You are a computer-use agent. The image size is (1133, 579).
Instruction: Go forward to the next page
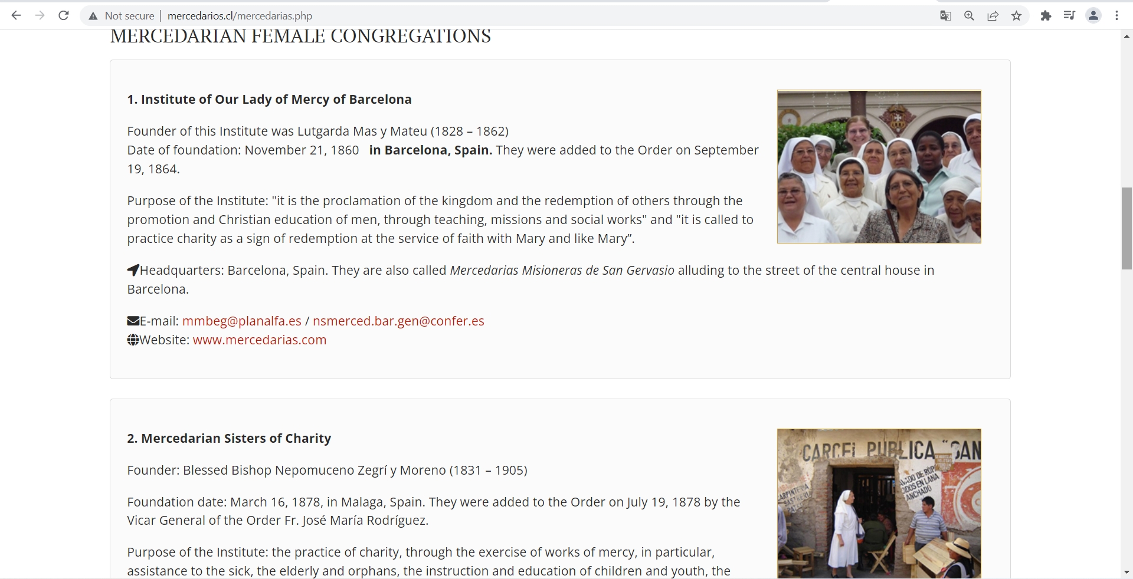point(40,16)
